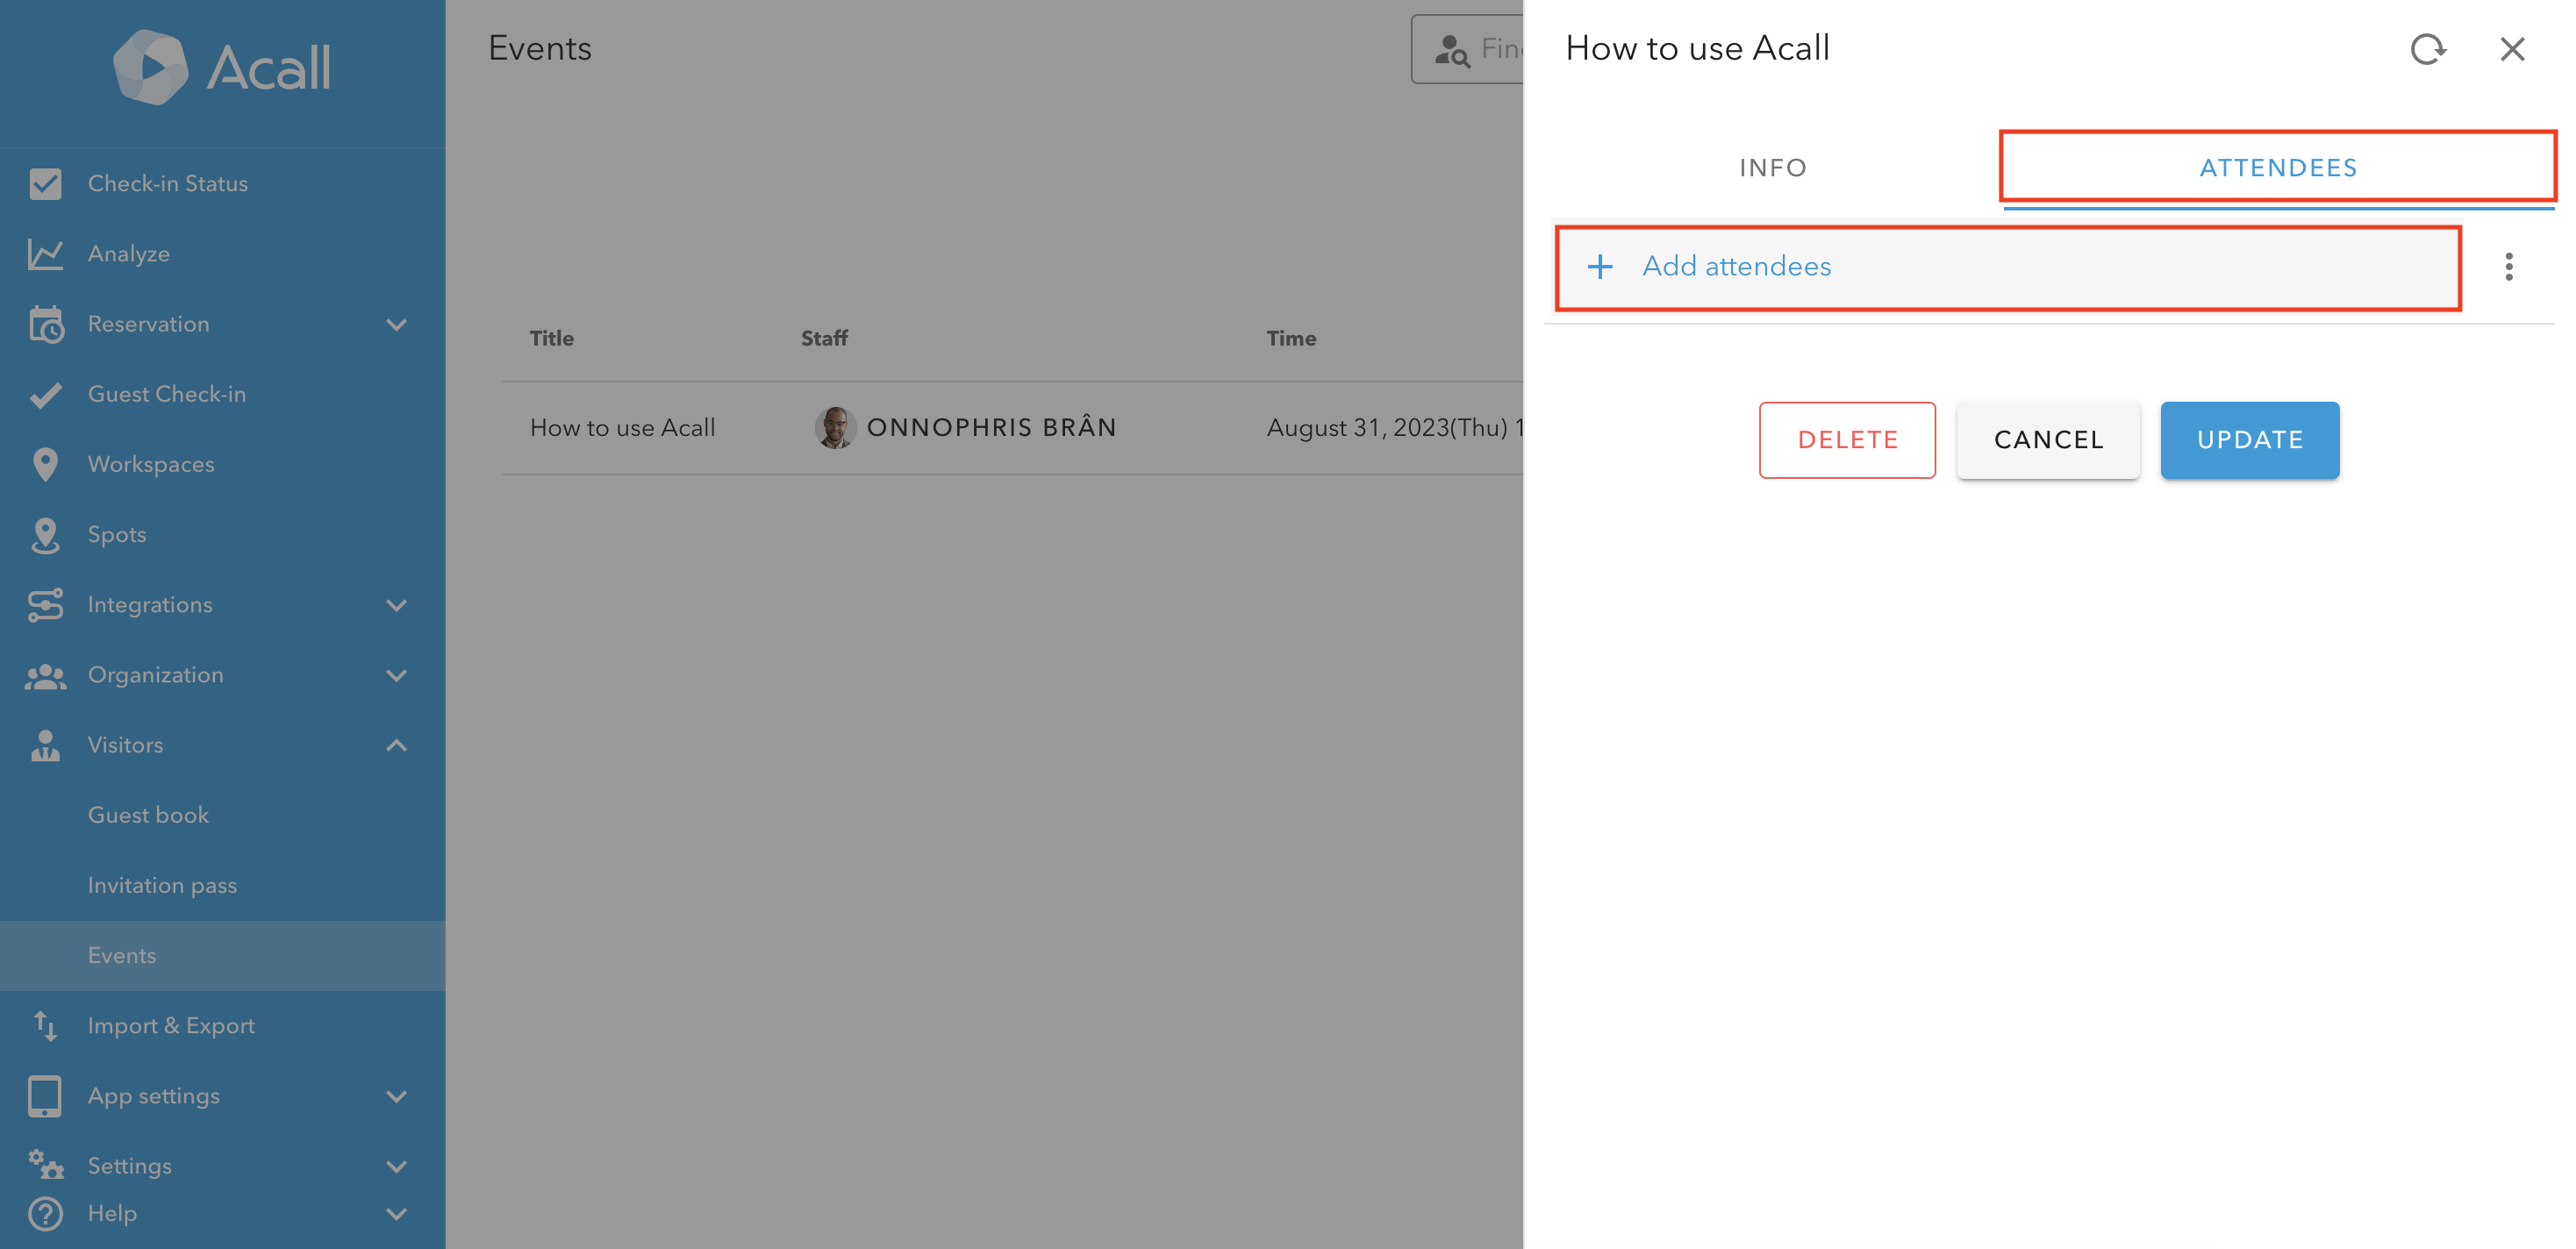Close the How to use Acall panel
Image resolution: width=2576 pixels, height=1249 pixels.
(2511, 49)
